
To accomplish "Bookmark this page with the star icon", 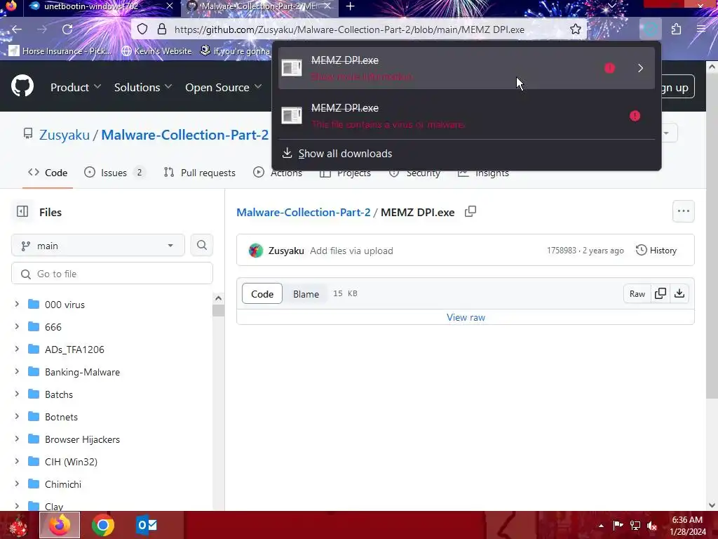I will pos(576,29).
